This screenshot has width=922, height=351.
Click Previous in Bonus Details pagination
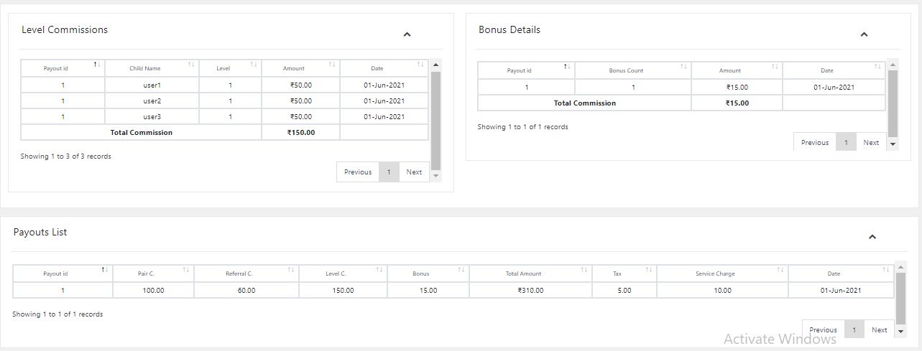pos(814,142)
